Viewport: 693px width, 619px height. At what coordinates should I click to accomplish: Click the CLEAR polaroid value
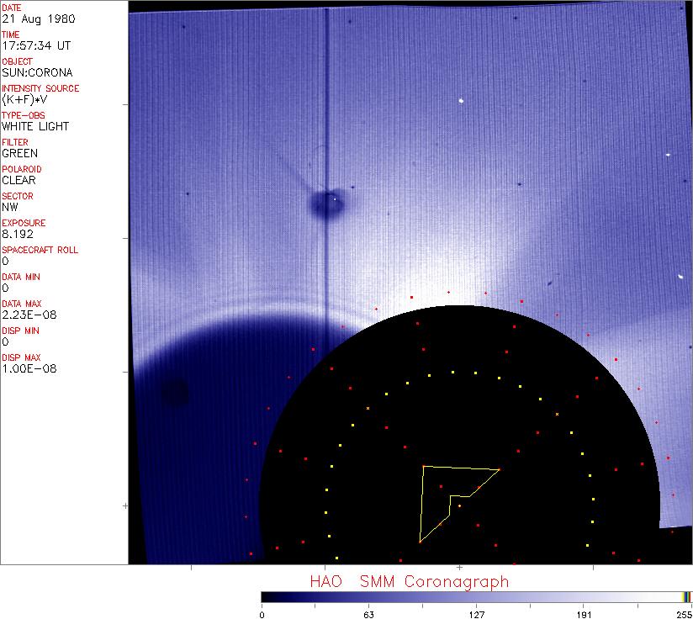click(x=19, y=180)
